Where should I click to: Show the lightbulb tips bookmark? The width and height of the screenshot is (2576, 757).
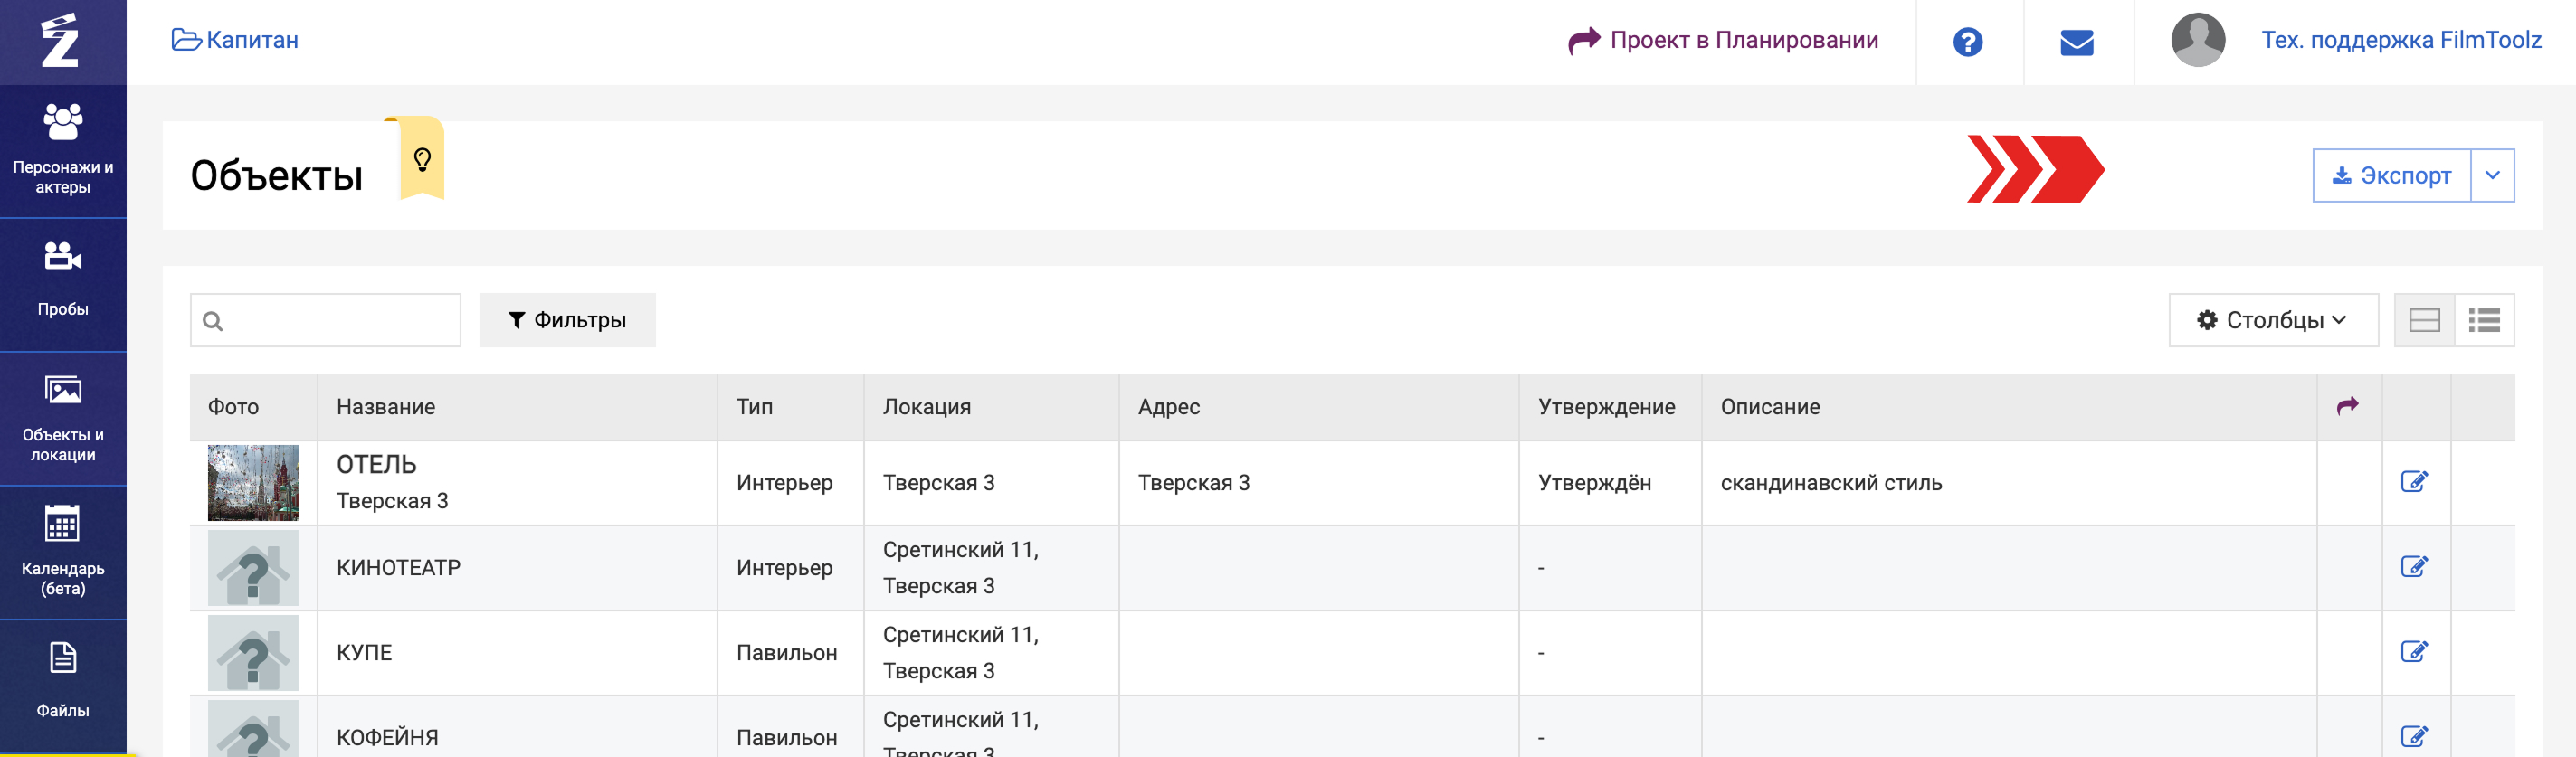pyautogui.click(x=422, y=159)
